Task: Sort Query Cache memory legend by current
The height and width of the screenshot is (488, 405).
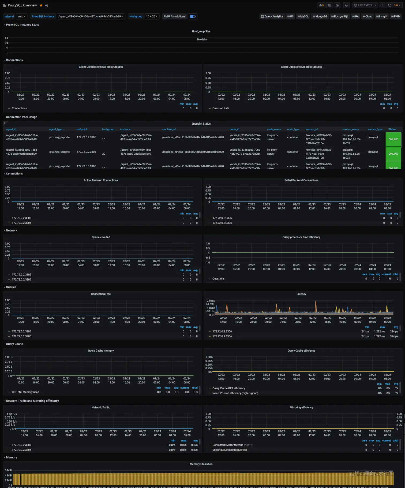Action: (185, 388)
